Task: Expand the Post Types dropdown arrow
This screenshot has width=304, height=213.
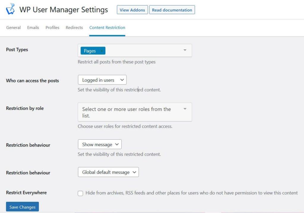Action: tap(185, 50)
